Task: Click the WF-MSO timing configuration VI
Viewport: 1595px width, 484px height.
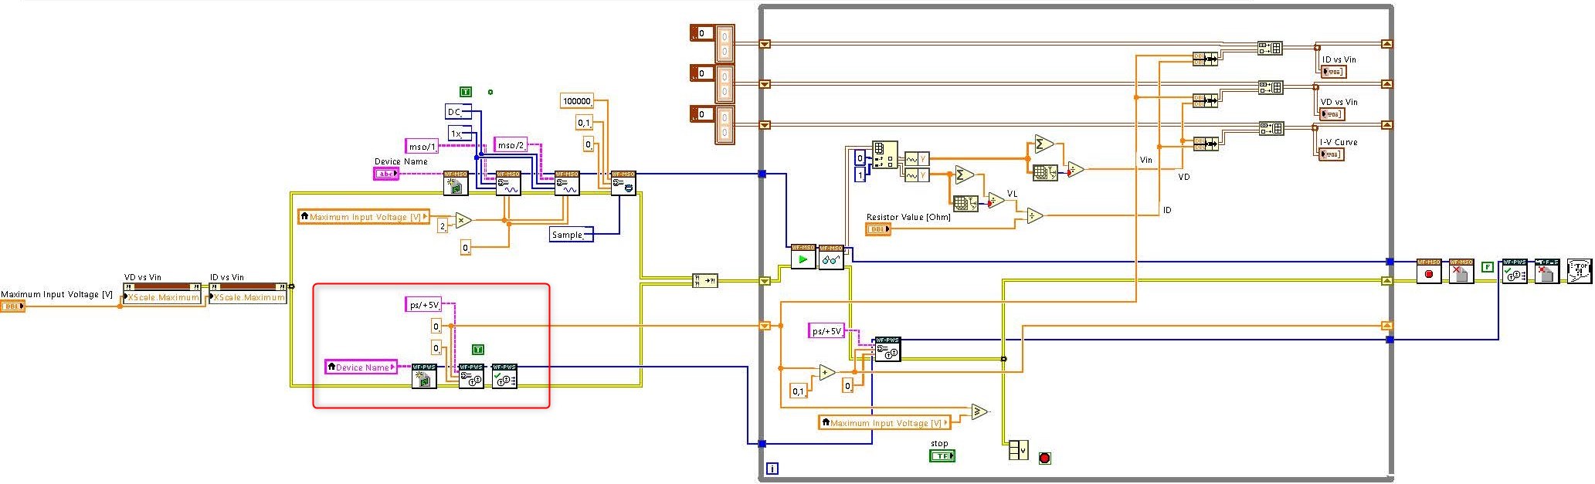Action: [x=623, y=183]
